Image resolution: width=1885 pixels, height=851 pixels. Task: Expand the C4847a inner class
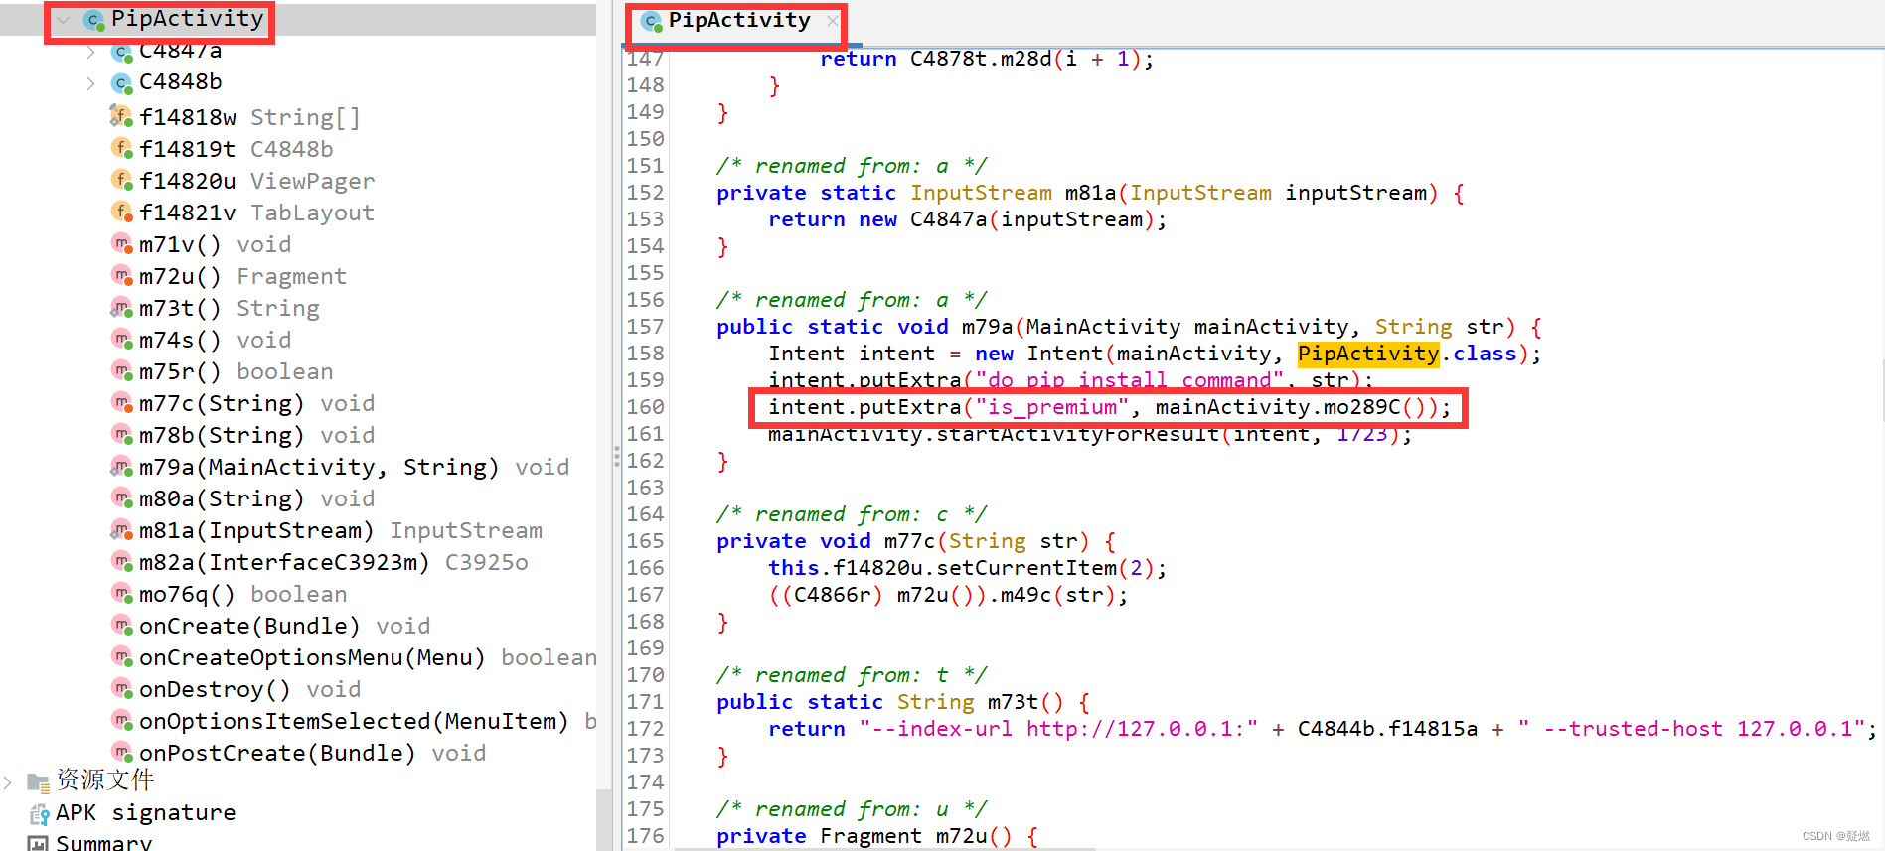point(90,52)
